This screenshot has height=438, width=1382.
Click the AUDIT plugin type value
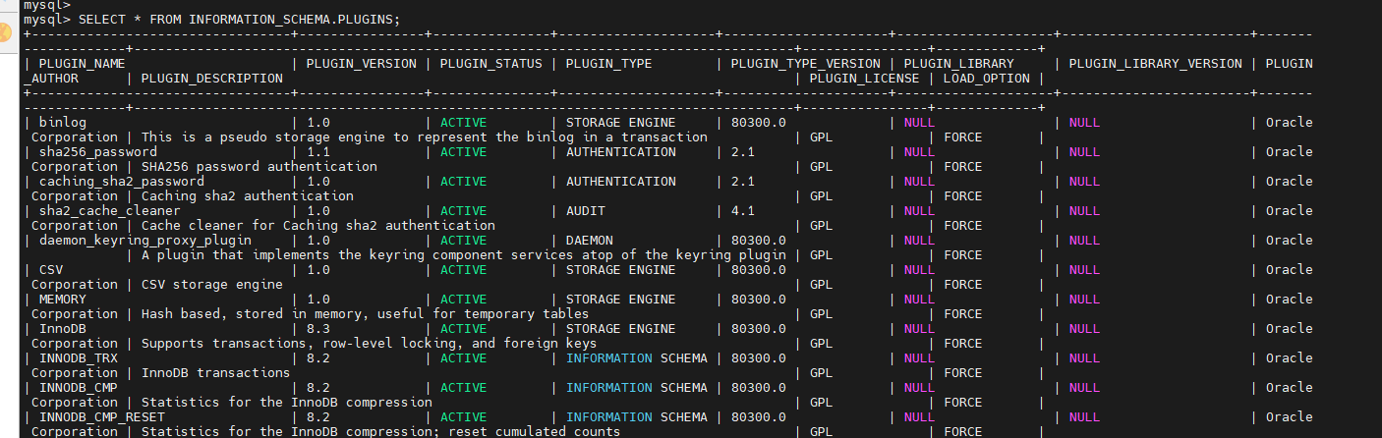tap(586, 211)
